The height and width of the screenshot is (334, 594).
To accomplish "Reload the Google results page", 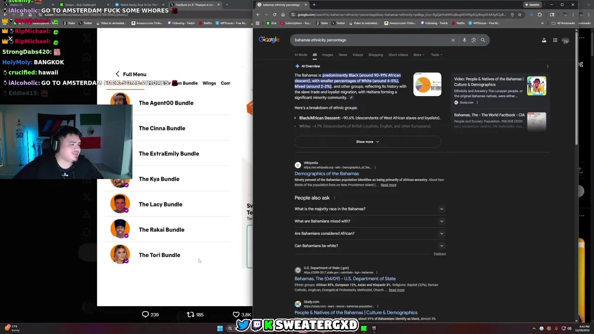I will point(274,14).
